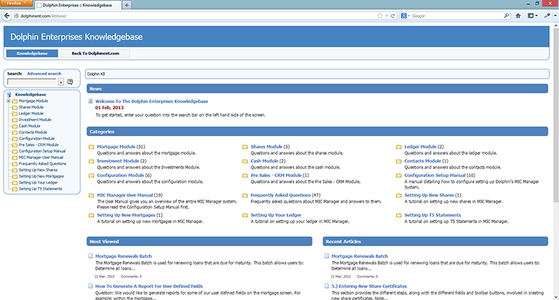Select Frequently Asked Questions in the sidebar tree
The image size is (559, 300).
43,164
